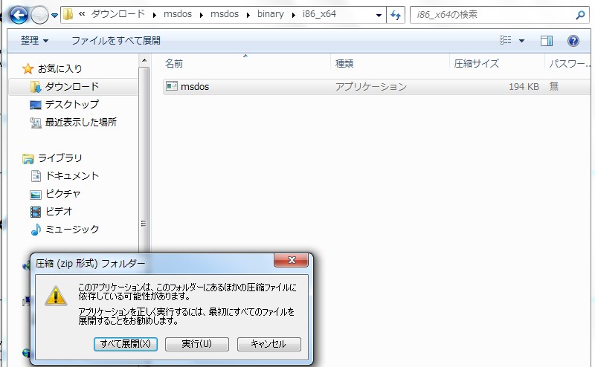
Task: Click the search magnifier icon
Action: tap(580, 15)
